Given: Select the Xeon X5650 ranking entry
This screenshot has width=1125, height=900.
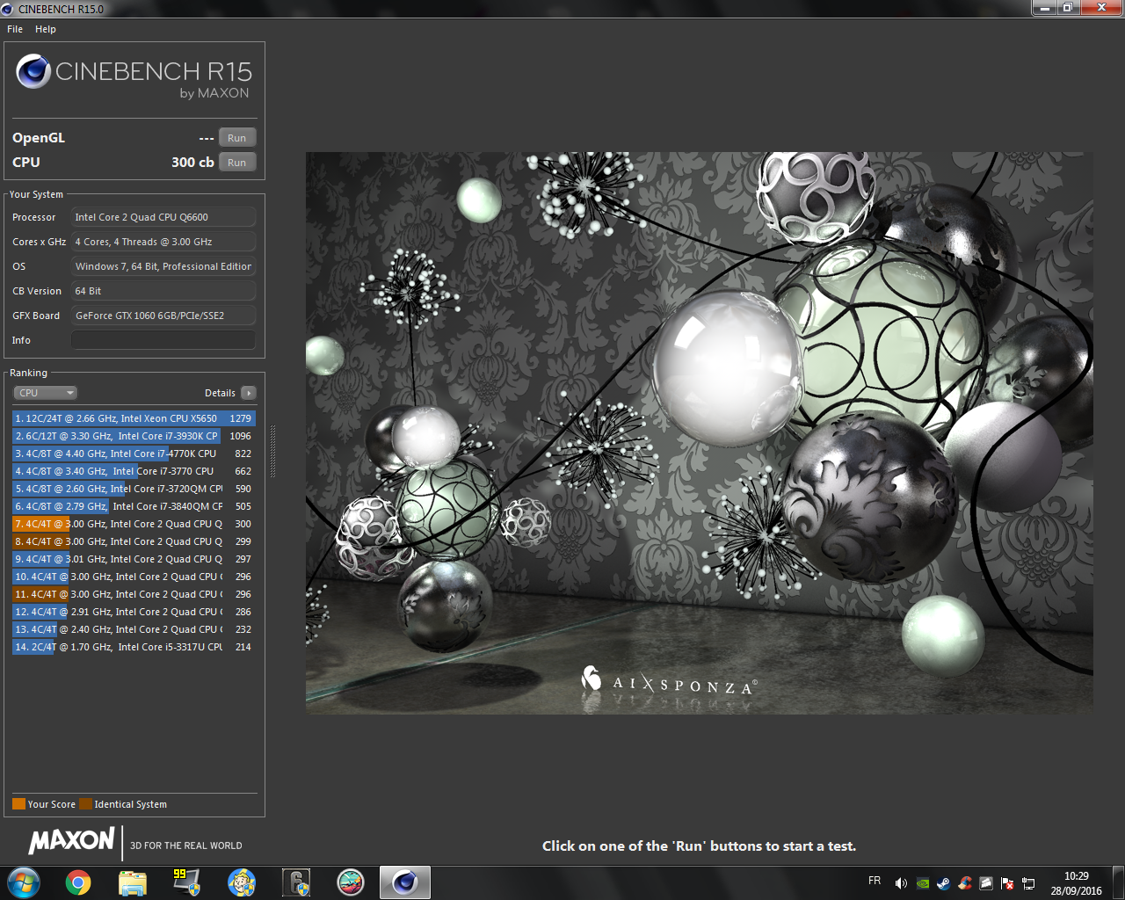Looking at the screenshot, I should tap(134, 418).
